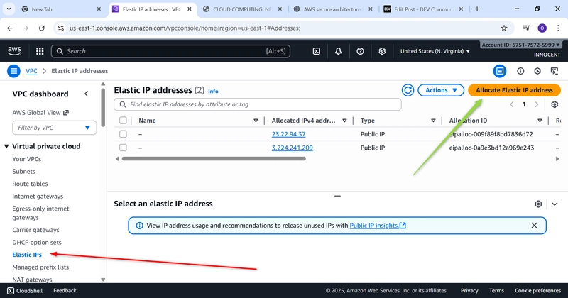Collapse the VPC dashboard side panel
The width and height of the screenshot is (568, 298).
(x=86, y=94)
